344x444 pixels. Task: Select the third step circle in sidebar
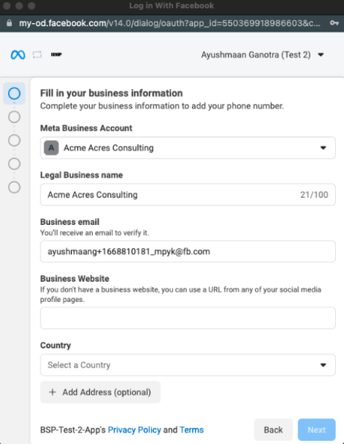click(x=14, y=141)
